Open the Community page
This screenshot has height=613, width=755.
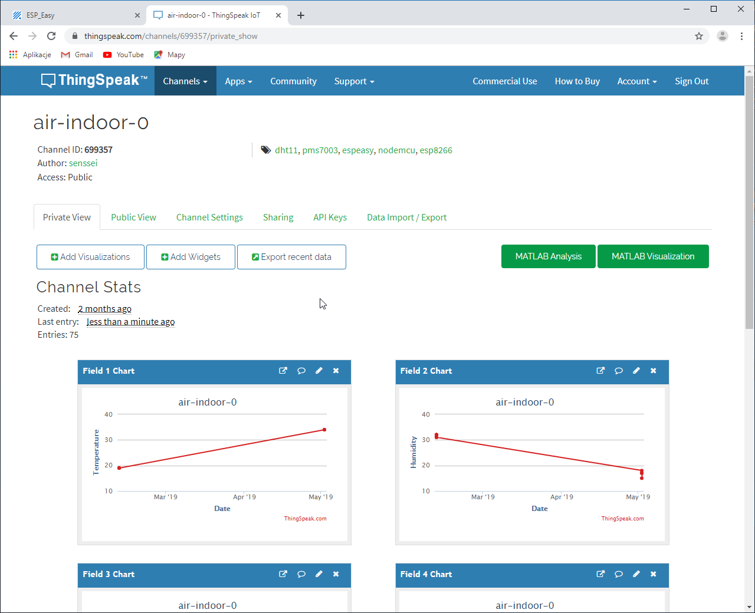pyautogui.click(x=293, y=81)
